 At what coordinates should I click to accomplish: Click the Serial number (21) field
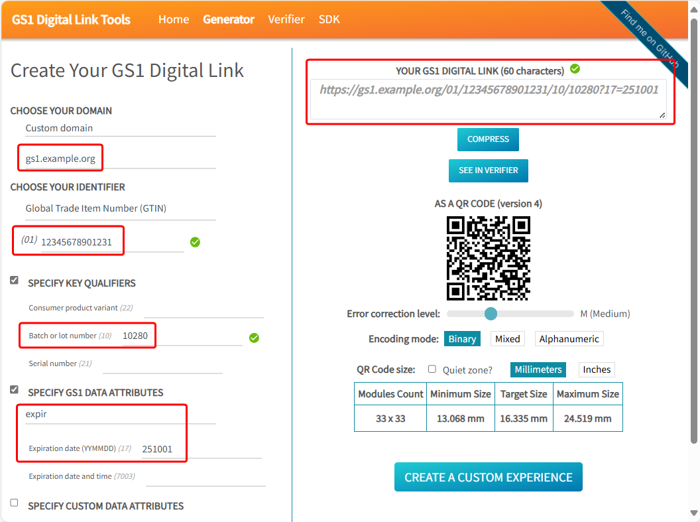[162, 364]
